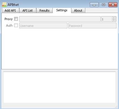
Task: Click the Username field
Action: click(43, 25)
